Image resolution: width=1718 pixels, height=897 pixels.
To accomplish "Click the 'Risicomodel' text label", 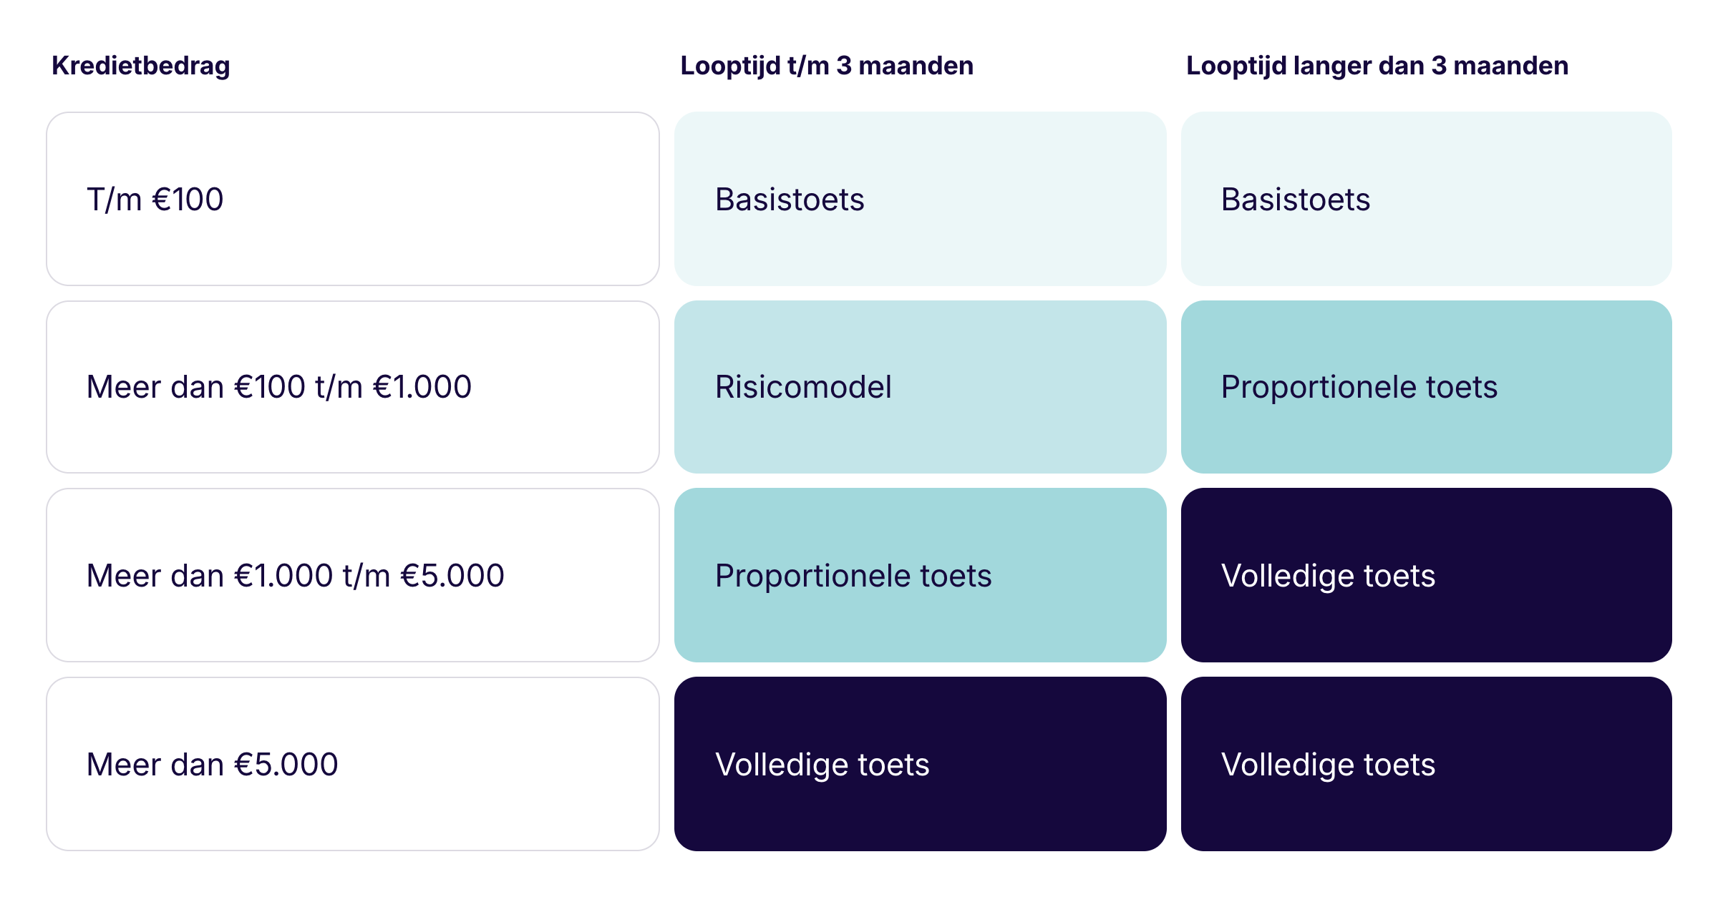I will coord(803,387).
